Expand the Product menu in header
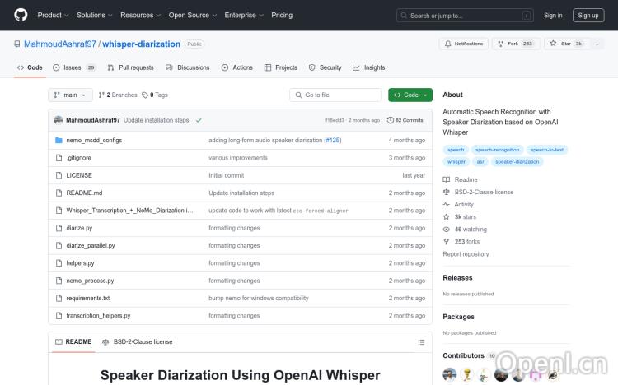The width and height of the screenshot is (618, 385). 53,15
